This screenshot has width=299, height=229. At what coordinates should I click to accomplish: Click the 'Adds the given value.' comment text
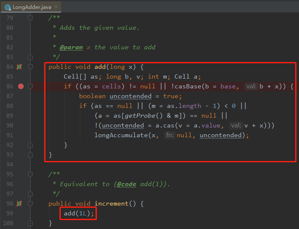[x=99, y=28]
